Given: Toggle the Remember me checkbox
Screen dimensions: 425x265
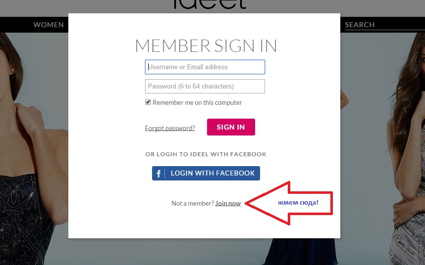Looking at the screenshot, I should click(x=148, y=102).
